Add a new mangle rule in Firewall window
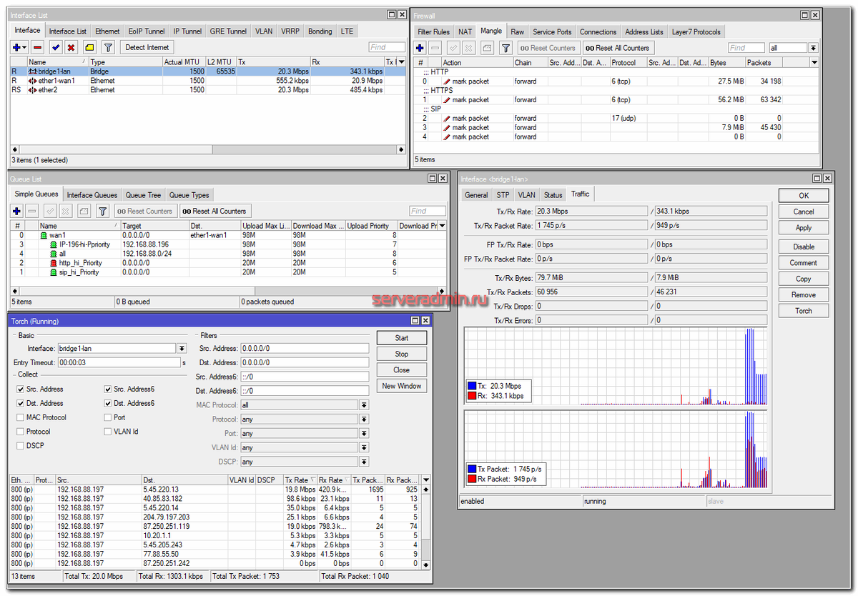The width and height of the screenshot is (858, 596). (x=420, y=48)
